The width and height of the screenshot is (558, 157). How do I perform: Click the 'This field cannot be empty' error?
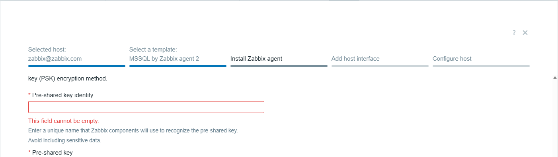tap(64, 121)
